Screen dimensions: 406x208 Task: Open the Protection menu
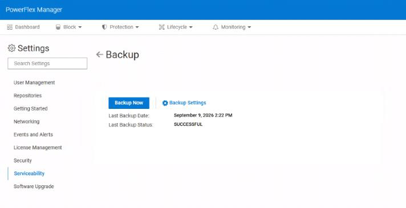[x=121, y=27]
